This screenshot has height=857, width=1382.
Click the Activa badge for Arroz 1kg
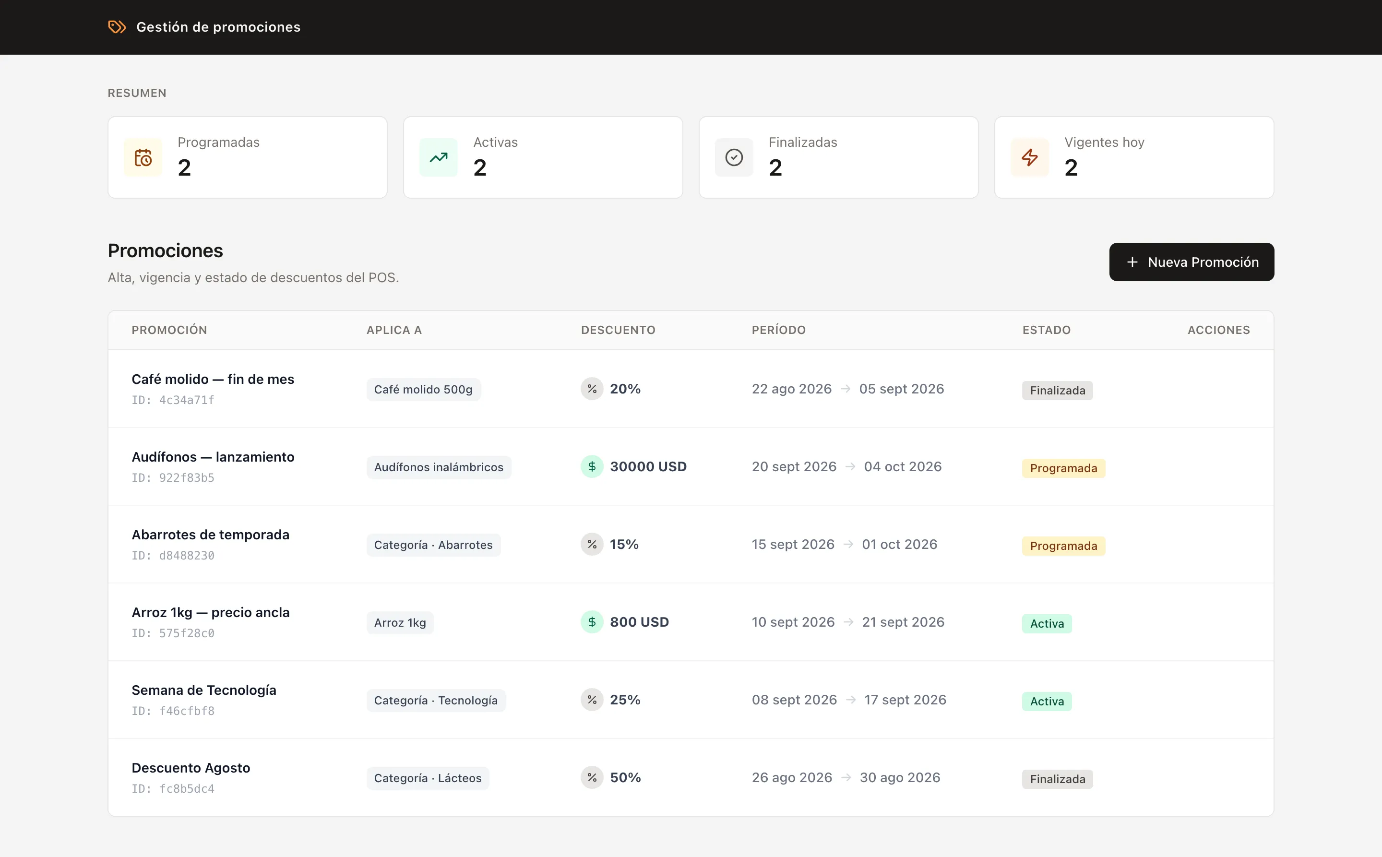pos(1047,623)
